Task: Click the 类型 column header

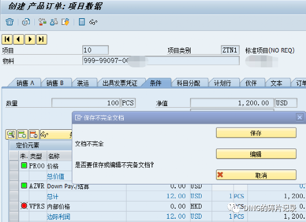Action: point(36,156)
